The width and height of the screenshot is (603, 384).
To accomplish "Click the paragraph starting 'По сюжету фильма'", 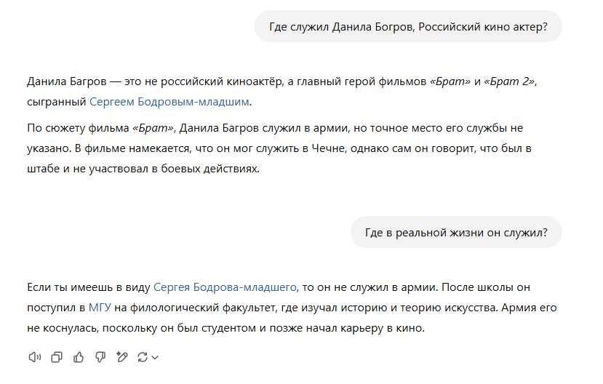I will tap(279, 148).
